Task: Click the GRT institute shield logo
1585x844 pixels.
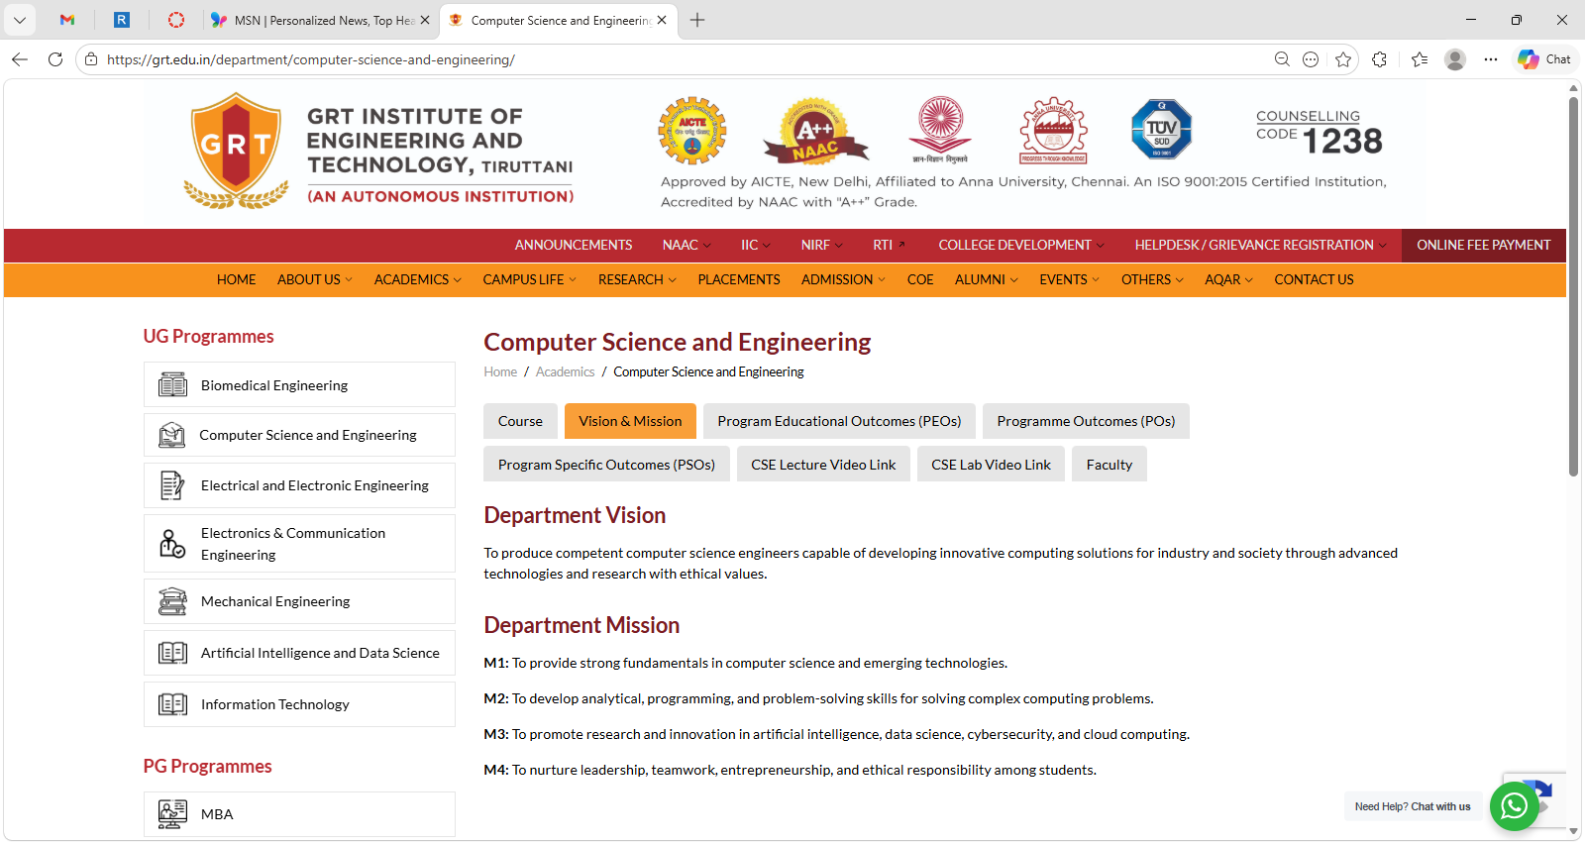Action: click(236, 150)
